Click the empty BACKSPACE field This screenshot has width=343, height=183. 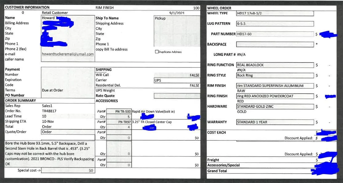click(275, 44)
